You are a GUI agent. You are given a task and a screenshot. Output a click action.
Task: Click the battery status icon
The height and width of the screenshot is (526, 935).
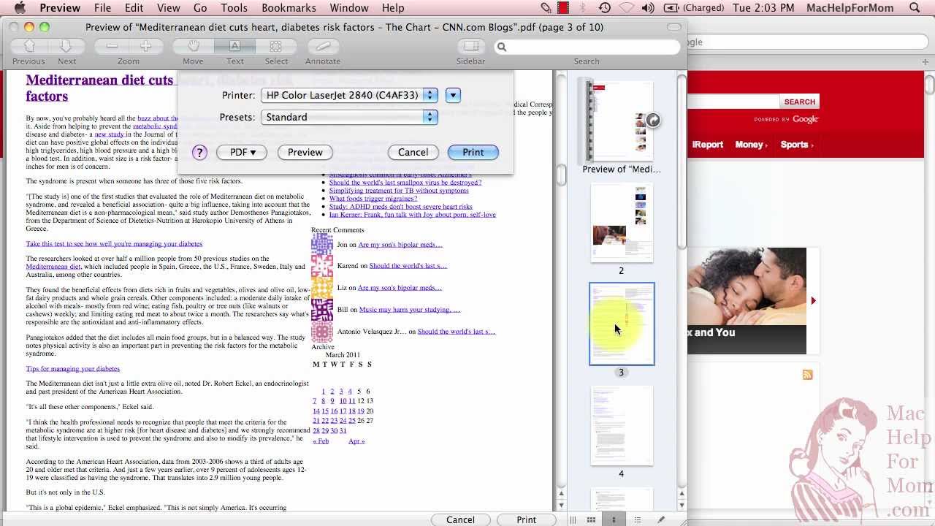(671, 8)
